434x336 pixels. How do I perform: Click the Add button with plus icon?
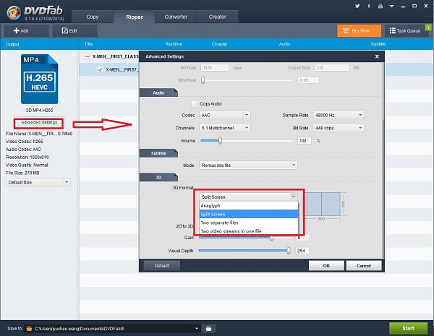[26, 30]
